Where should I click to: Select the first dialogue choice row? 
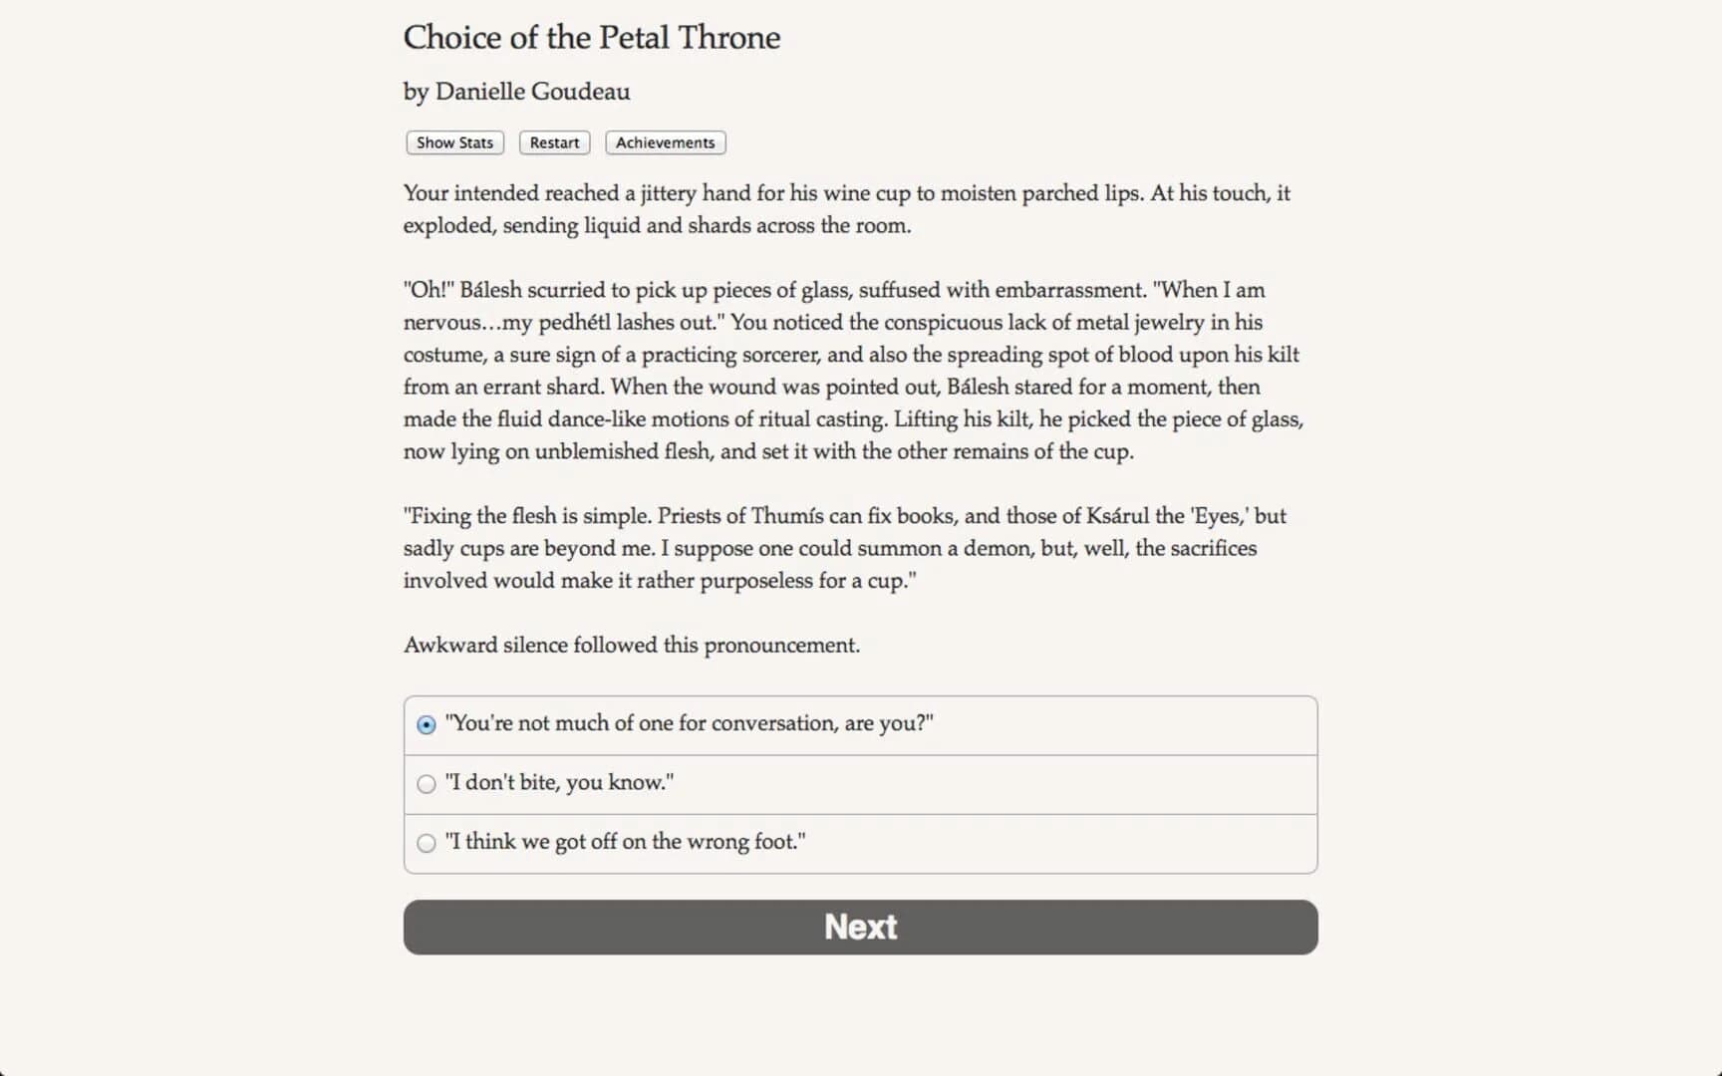(860, 725)
